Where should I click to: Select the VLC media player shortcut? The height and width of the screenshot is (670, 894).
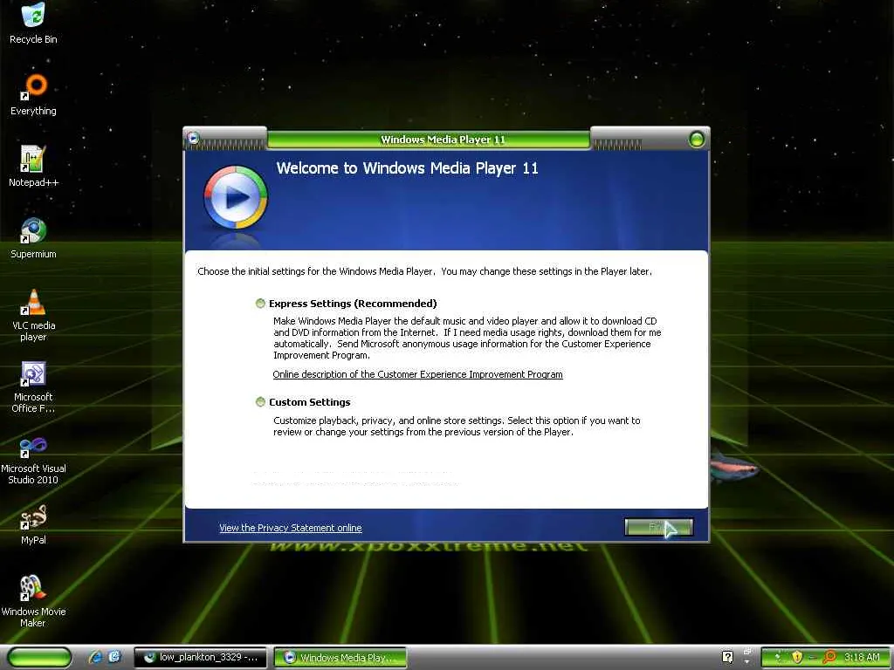(x=34, y=314)
